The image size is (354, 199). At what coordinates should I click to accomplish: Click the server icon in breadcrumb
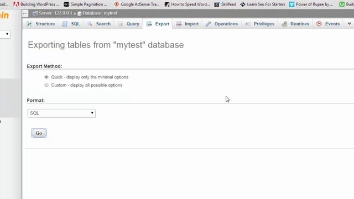click(35, 13)
